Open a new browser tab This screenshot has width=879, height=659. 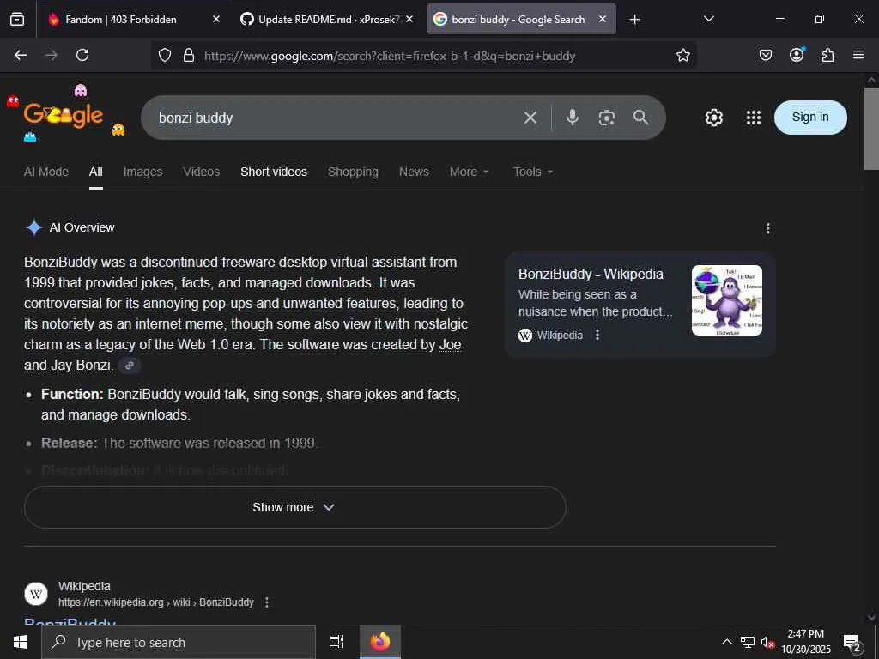click(x=634, y=20)
